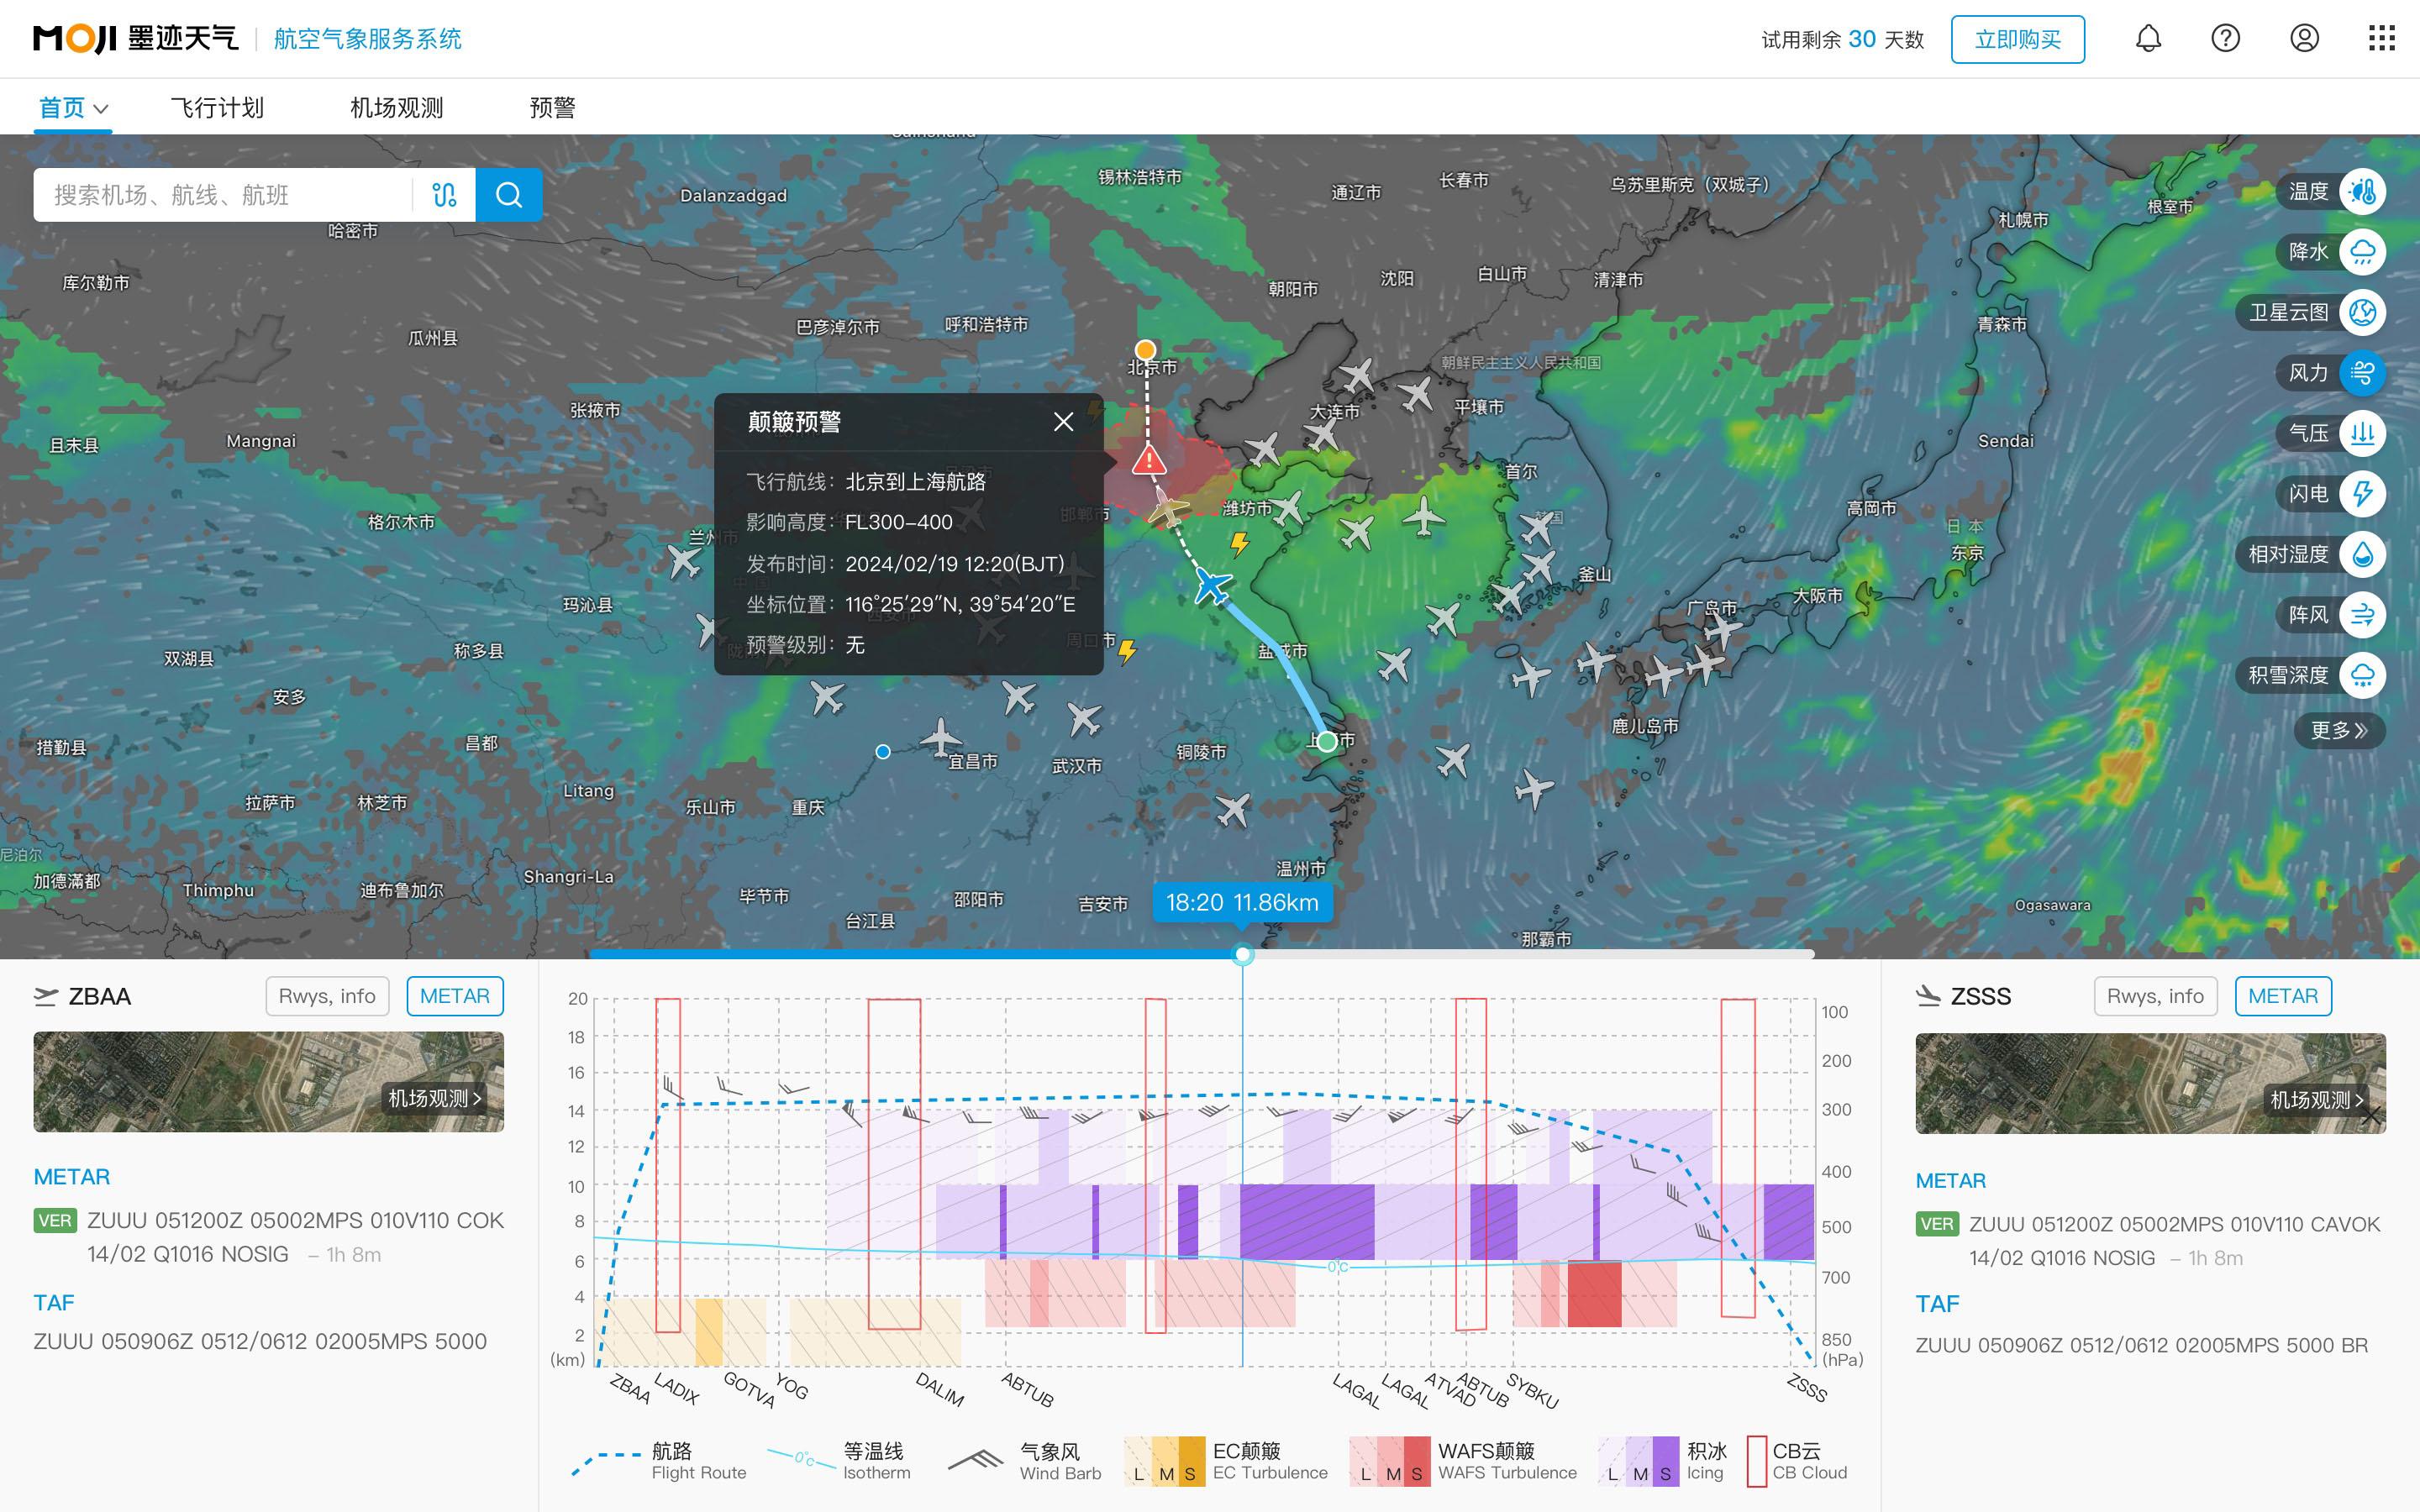Toggle the 温度 temperature layer
The width and height of the screenshot is (2420, 1512).
tap(2362, 191)
